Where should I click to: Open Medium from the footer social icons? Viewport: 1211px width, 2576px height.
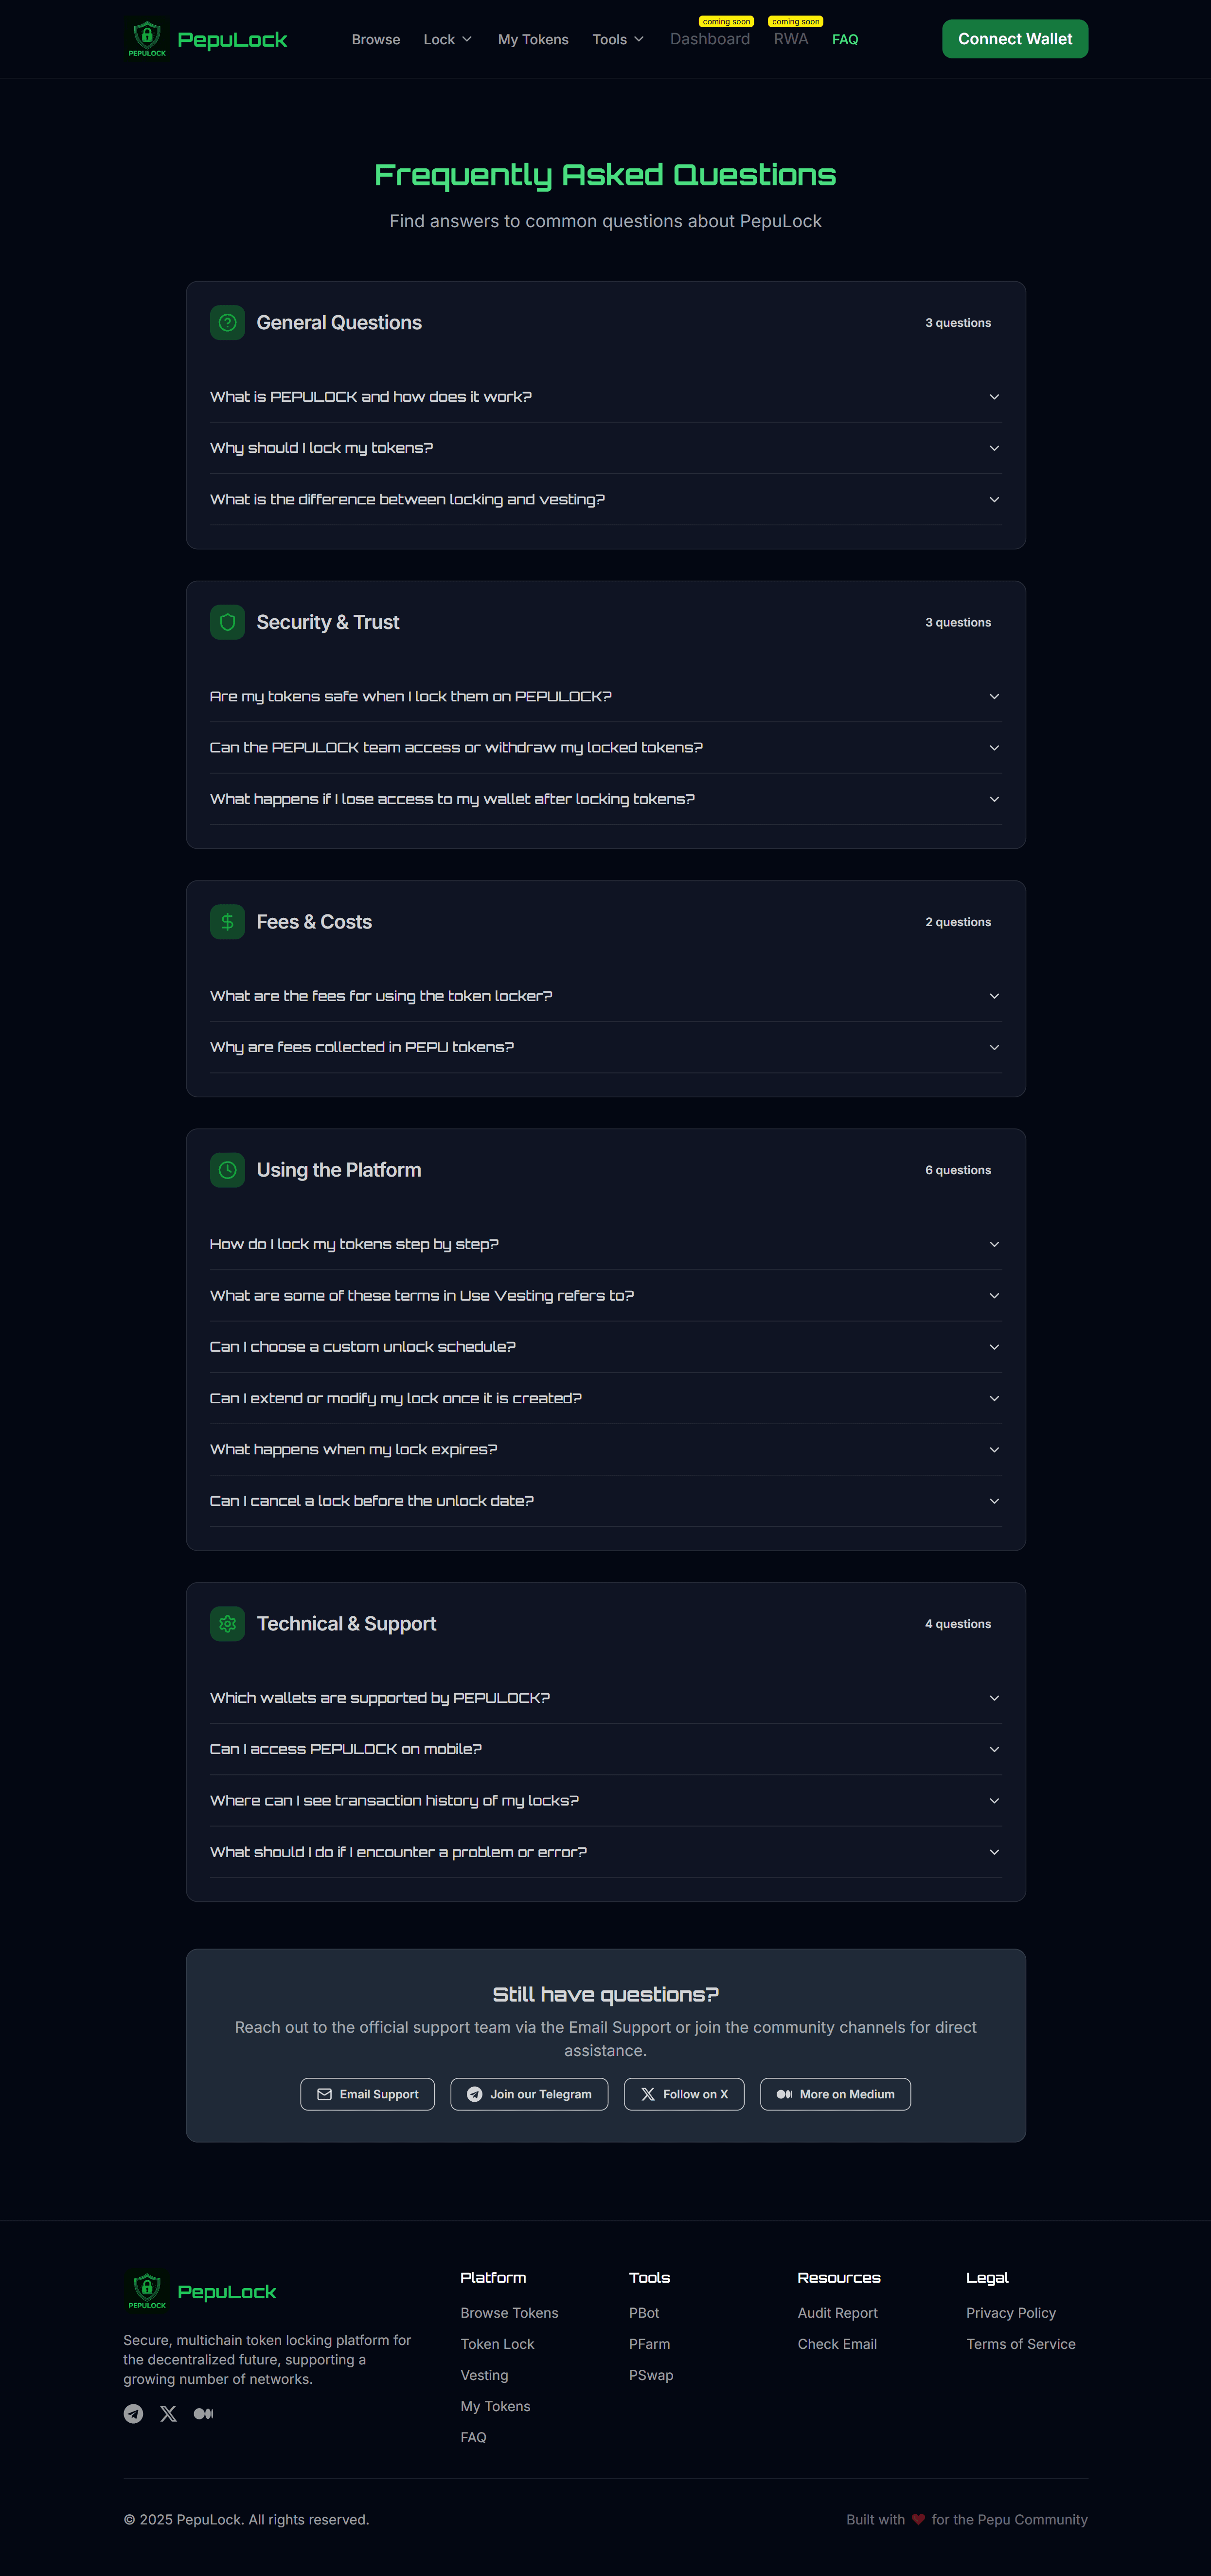coord(204,2413)
